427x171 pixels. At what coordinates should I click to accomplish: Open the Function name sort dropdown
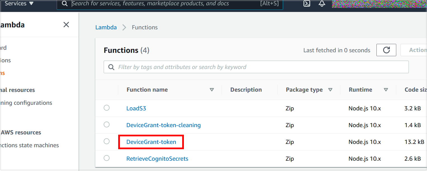point(212,90)
